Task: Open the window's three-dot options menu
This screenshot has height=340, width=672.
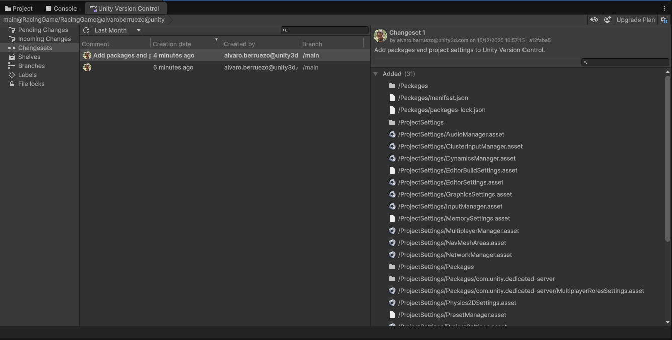Action: 664,8
